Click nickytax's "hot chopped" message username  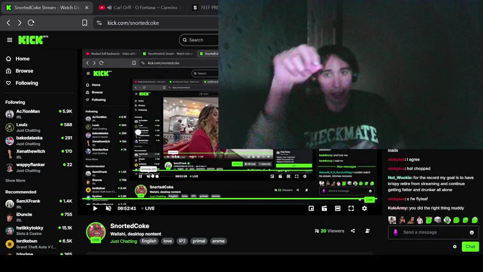point(396,168)
